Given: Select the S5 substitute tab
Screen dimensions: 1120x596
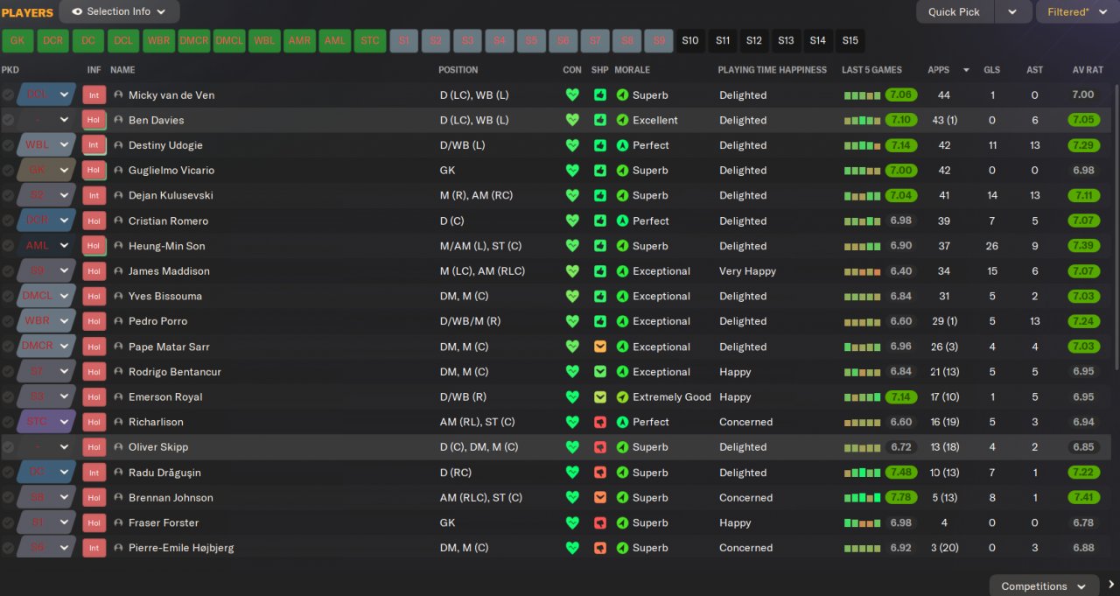Looking at the screenshot, I should [531, 40].
